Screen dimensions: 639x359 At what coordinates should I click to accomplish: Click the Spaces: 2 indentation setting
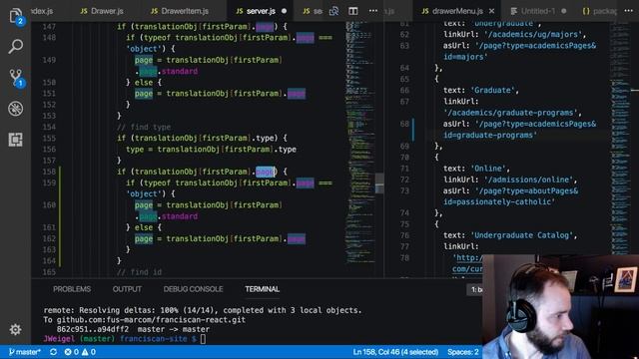click(462, 352)
